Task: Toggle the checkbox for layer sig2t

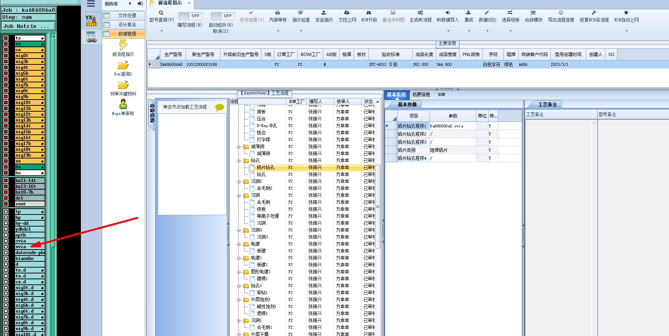Action: point(6,56)
